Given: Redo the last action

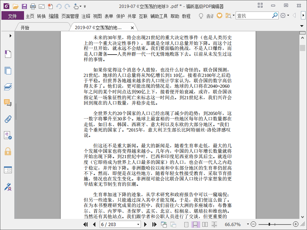Looking at the screenshot, I should click(67, 6).
